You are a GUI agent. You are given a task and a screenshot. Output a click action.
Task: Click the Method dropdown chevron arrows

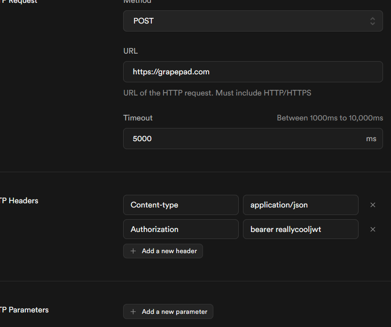[x=373, y=21]
